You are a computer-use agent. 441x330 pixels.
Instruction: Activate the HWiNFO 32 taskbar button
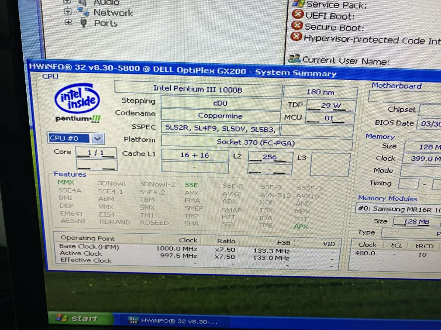click(174, 321)
